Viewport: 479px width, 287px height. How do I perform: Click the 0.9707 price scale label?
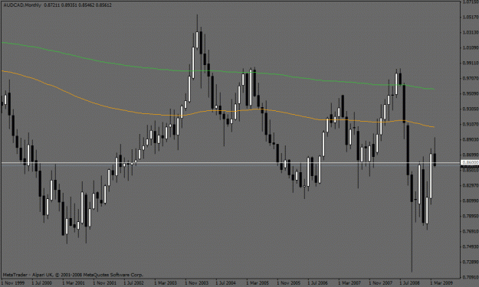click(x=471, y=78)
